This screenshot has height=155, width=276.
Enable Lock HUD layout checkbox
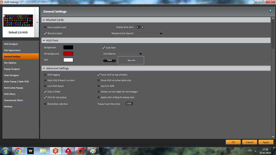45,86
